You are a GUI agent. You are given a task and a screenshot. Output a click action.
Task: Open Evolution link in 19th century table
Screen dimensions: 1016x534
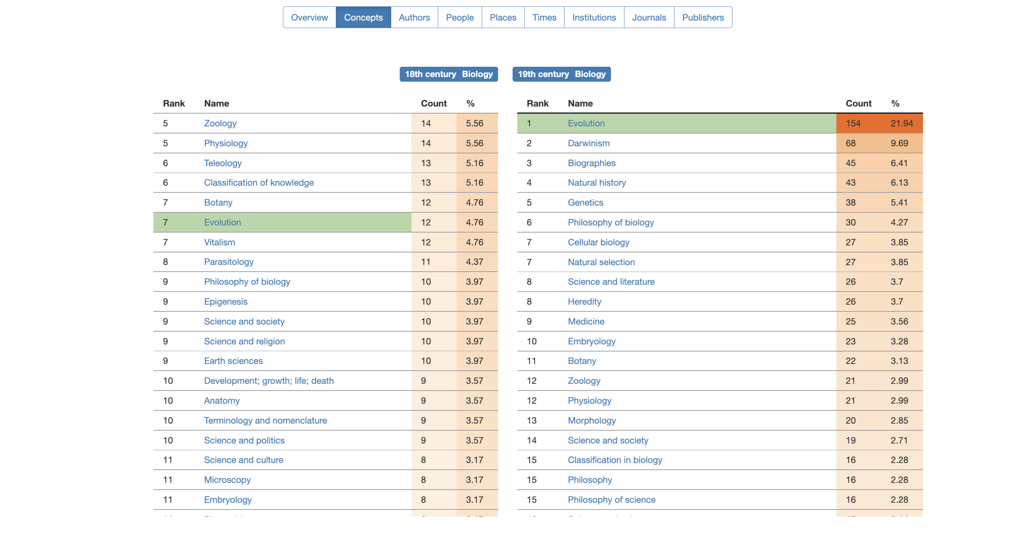tap(586, 123)
